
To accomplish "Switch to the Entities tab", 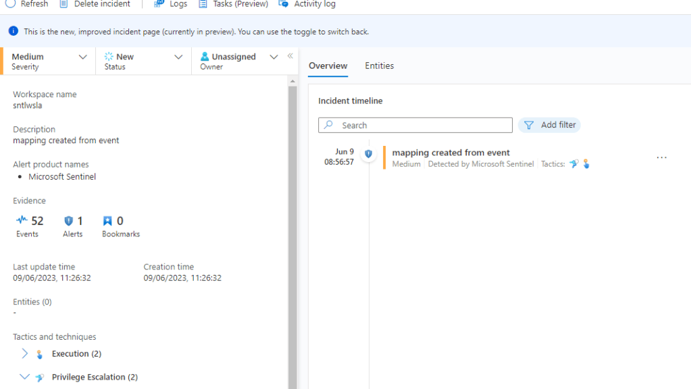I will (x=379, y=66).
